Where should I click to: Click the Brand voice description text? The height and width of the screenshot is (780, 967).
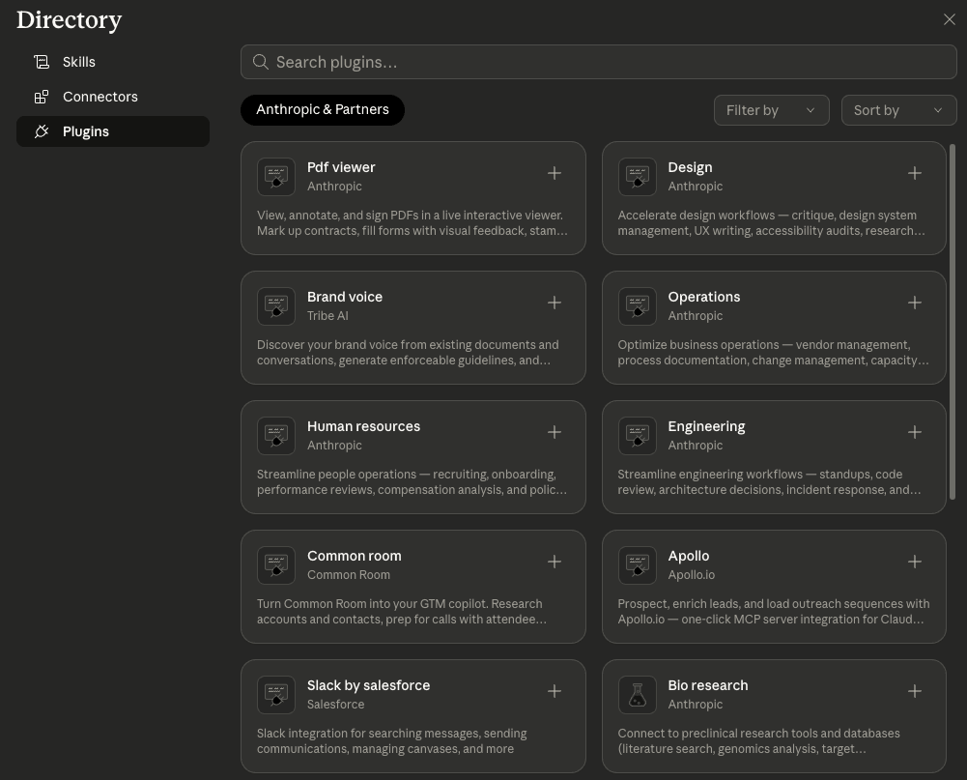pos(408,353)
